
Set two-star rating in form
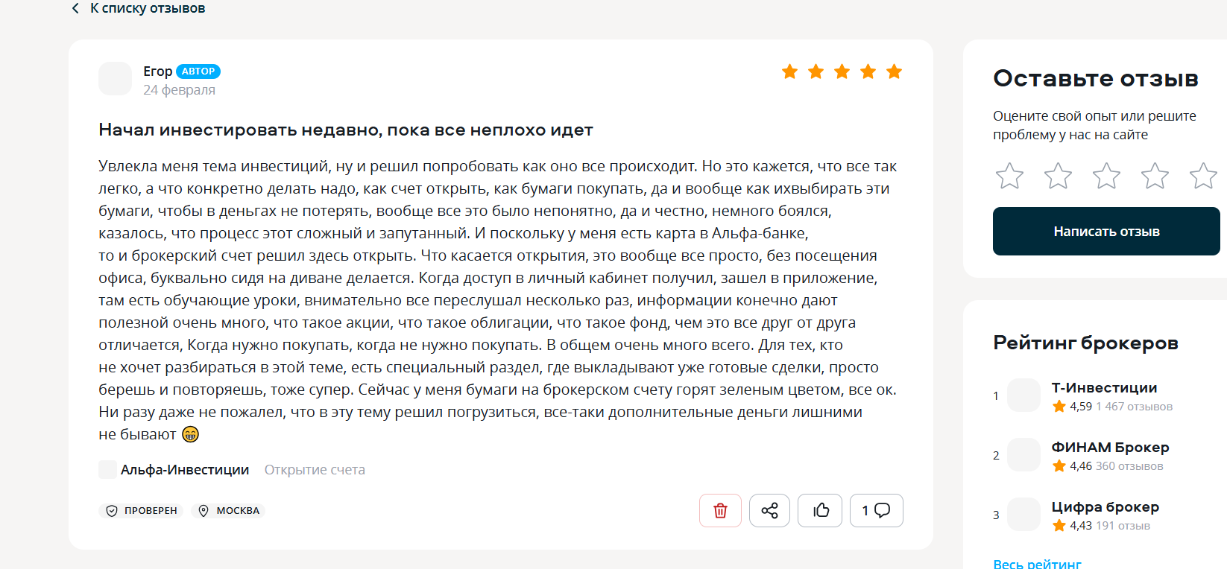[x=1058, y=177]
